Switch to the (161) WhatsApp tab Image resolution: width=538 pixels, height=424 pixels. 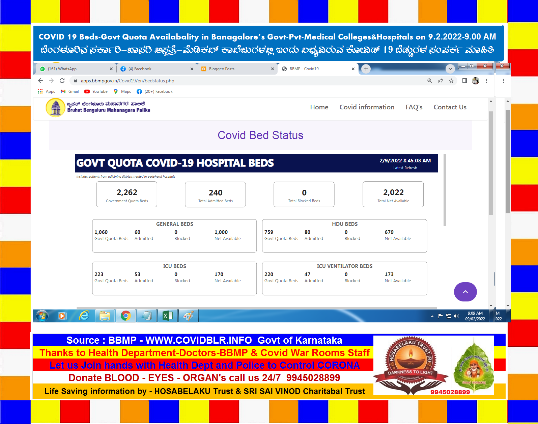[76, 69]
